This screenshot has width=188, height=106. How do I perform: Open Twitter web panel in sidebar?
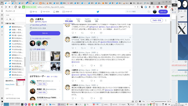(2, 27)
